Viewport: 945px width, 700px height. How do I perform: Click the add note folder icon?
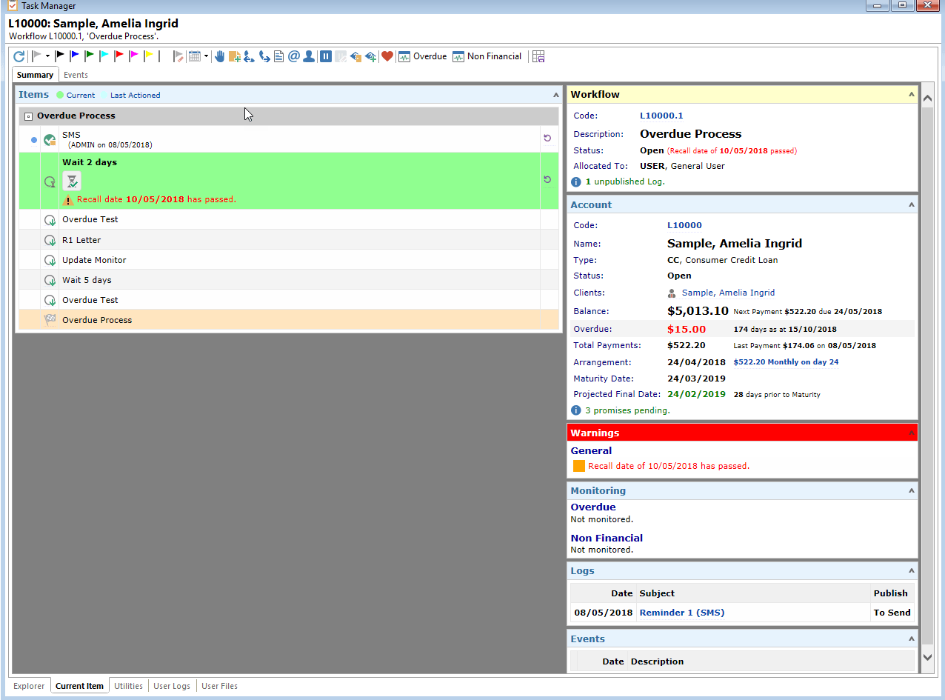click(234, 56)
